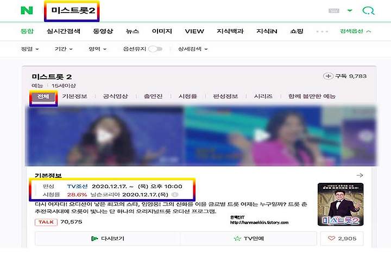
Task: Open the VIEW tab
Action: (194, 31)
